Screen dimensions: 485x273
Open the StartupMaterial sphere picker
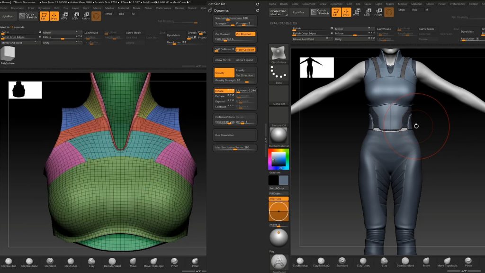pyautogui.click(x=278, y=135)
